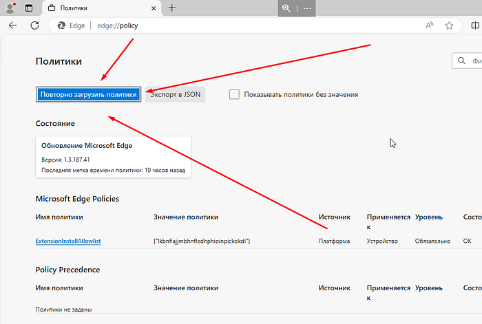The image size is (482, 324).
Task: Open a new tab with plus icon
Action: (x=172, y=8)
